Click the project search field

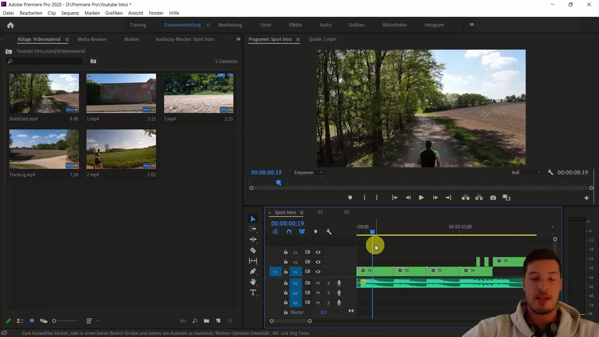(45, 61)
